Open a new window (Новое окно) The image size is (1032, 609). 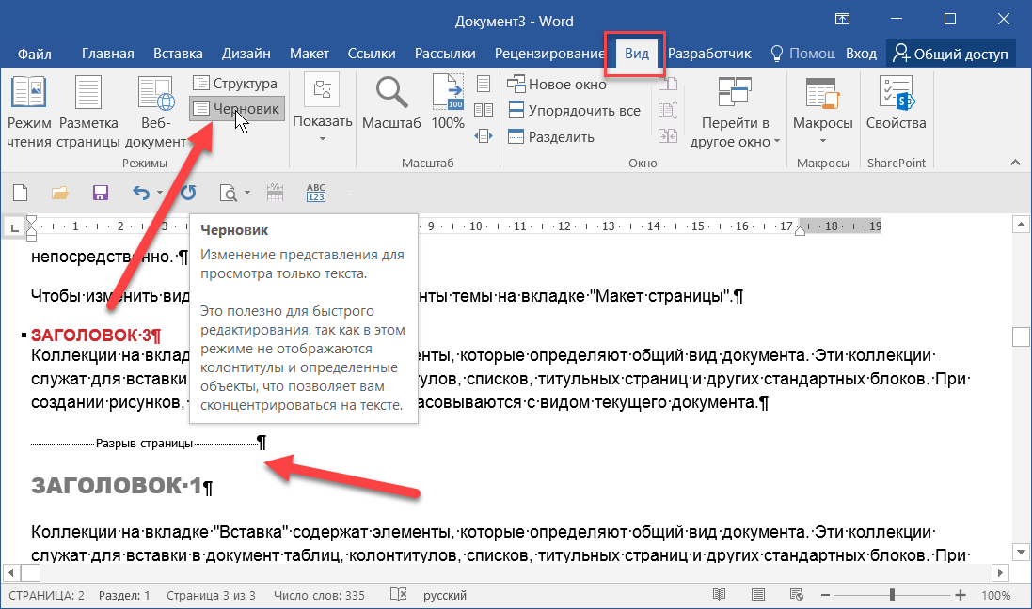pos(558,85)
